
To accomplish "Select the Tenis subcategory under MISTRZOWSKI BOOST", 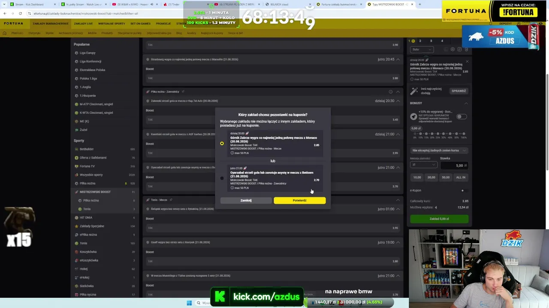I will coord(87,209).
